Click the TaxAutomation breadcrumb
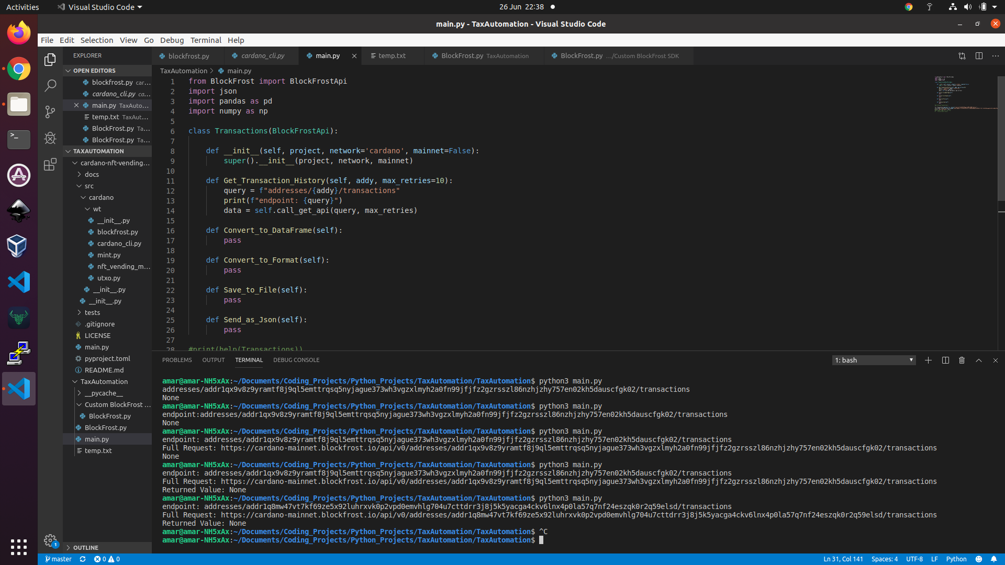The height and width of the screenshot is (565, 1005). point(183,71)
